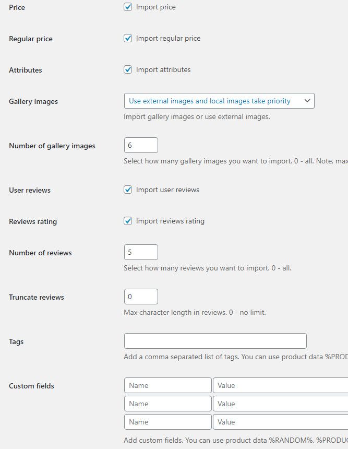The width and height of the screenshot is (348, 449).
Task: Uncheck the Import reviews rating checkbox
Action: [128, 221]
